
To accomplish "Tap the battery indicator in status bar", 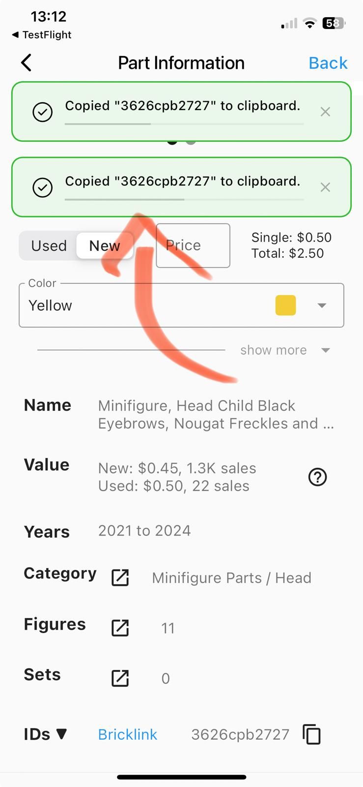I will [x=334, y=23].
